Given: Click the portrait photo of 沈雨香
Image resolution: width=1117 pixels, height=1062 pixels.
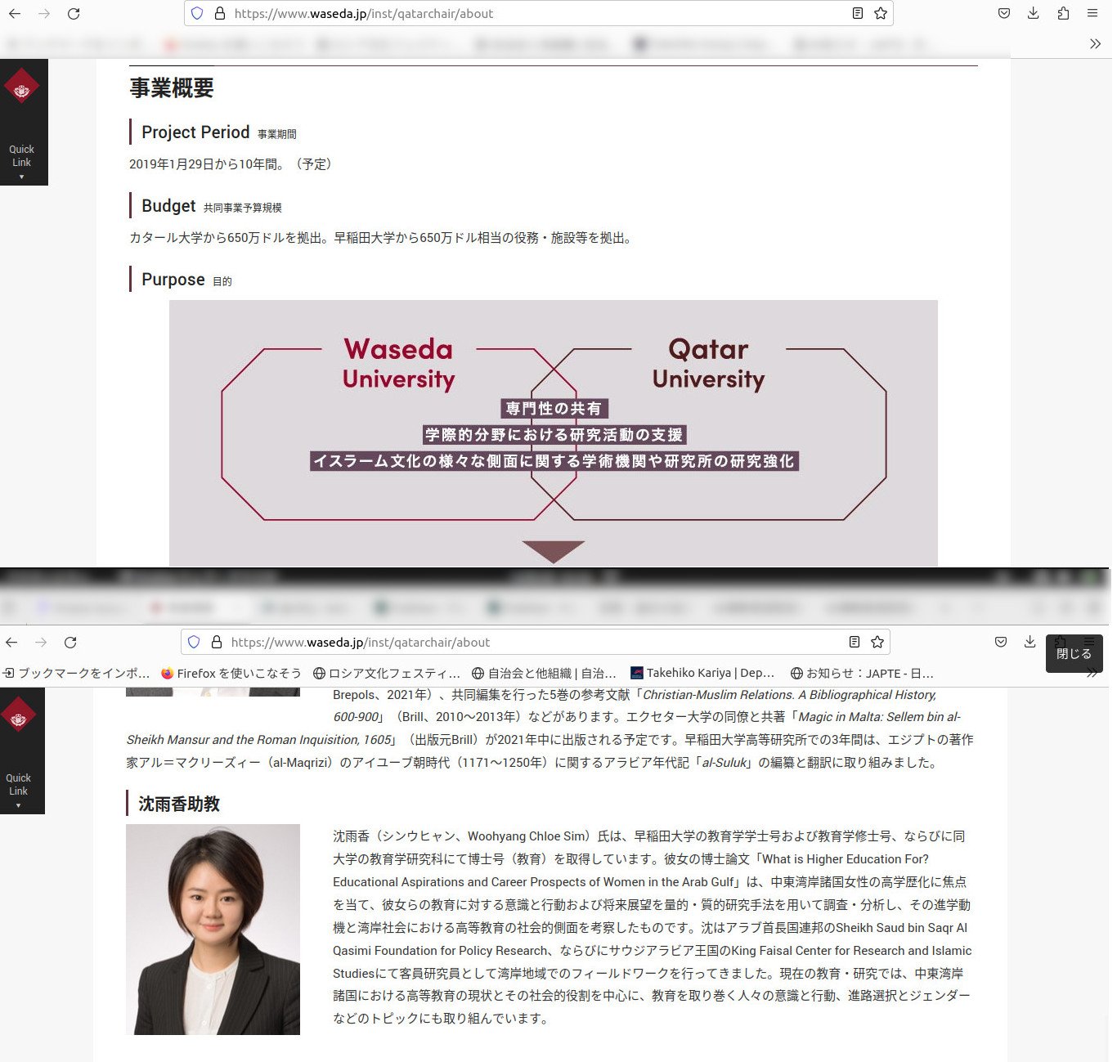Looking at the screenshot, I should point(213,930).
